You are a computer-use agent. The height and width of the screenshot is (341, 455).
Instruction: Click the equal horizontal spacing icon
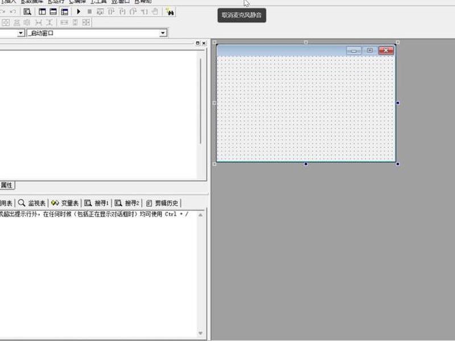[x=38, y=23]
